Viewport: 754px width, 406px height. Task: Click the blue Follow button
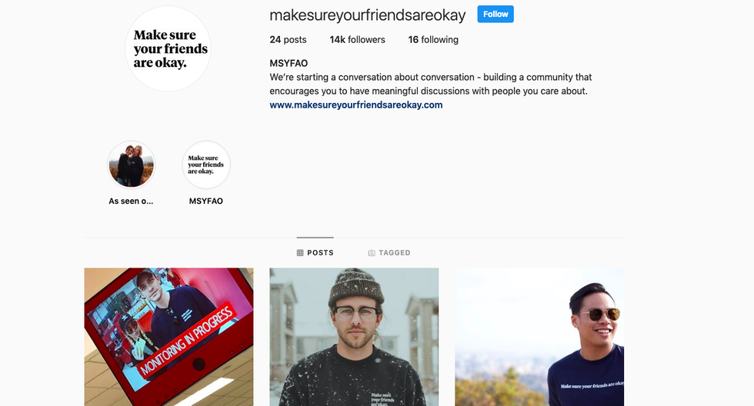(495, 15)
